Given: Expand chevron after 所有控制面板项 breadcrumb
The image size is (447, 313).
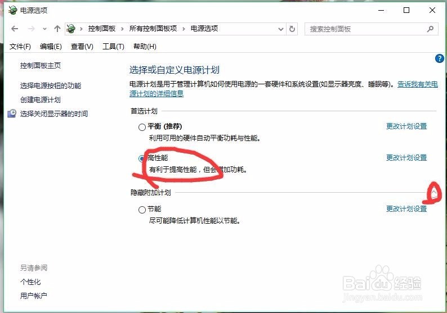Looking at the screenshot, I should [184, 29].
